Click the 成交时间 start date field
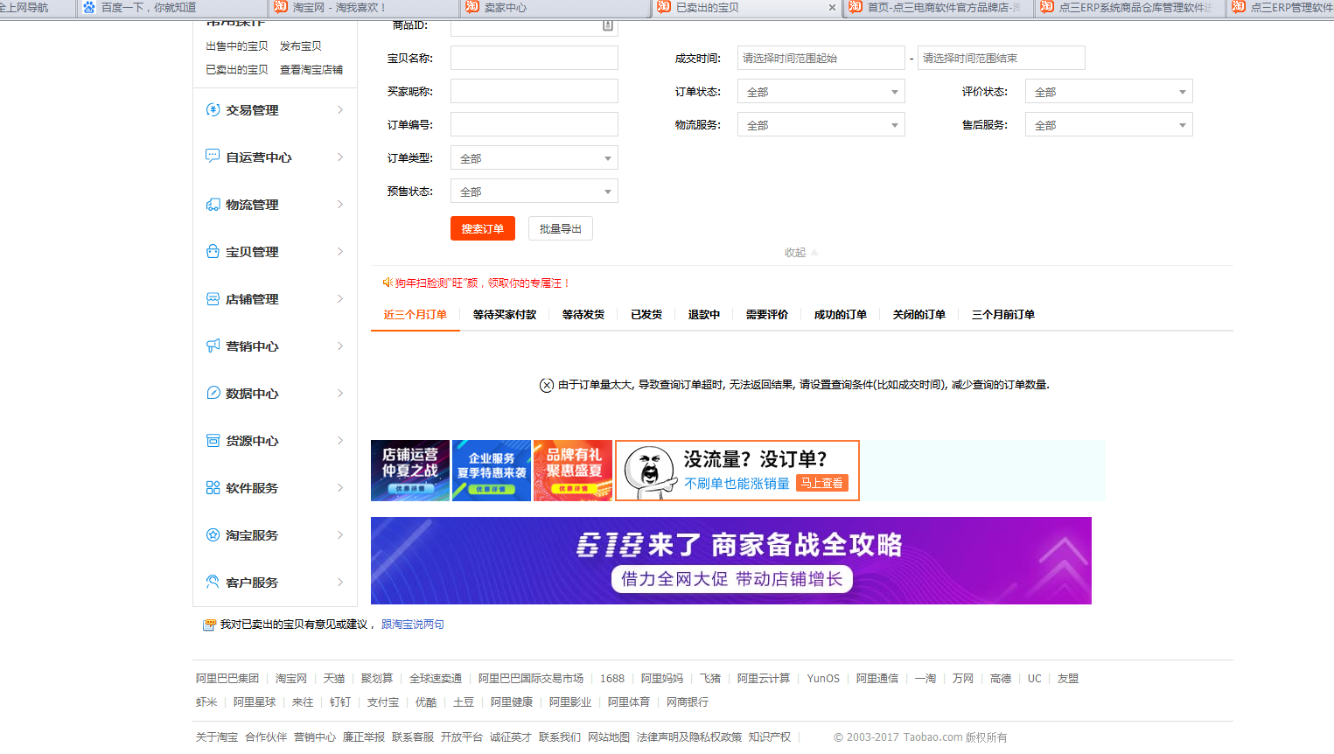 point(821,59)
